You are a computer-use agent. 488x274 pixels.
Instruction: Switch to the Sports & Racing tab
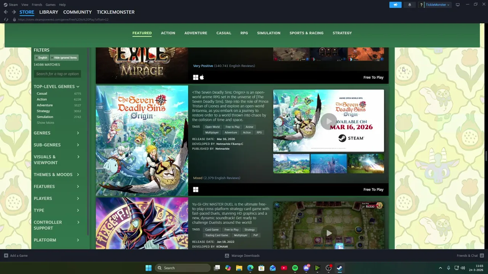(x=306, y=33)
